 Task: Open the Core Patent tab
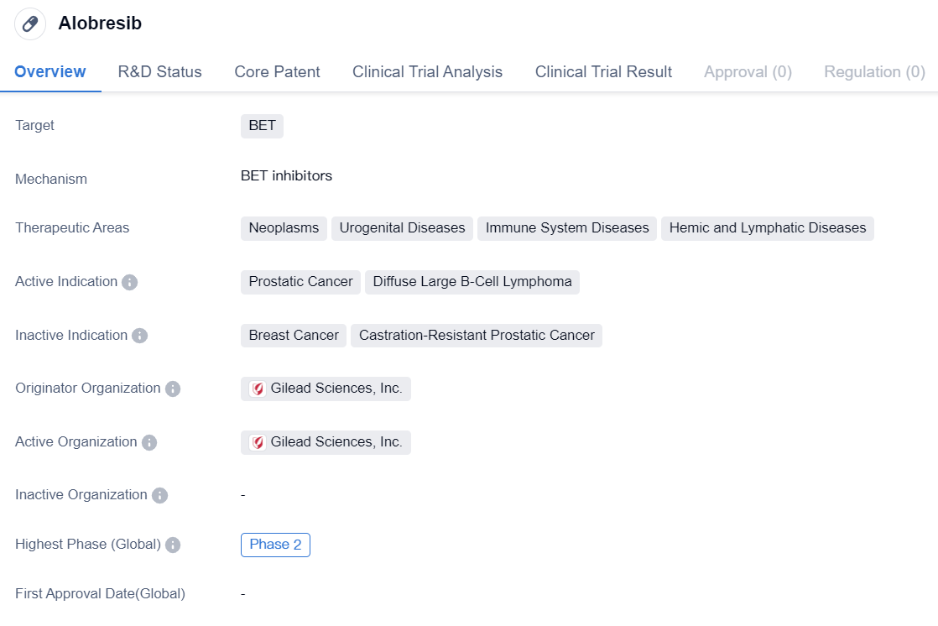(277, 72)
